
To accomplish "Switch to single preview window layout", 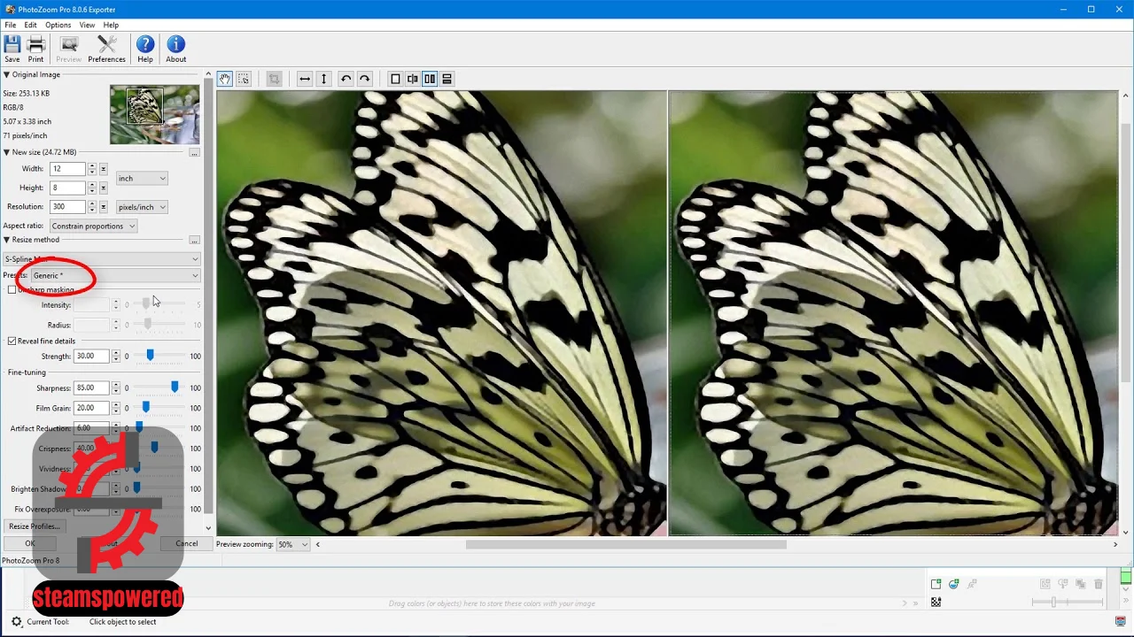I will pyautogui.click(x=396, y=79).
